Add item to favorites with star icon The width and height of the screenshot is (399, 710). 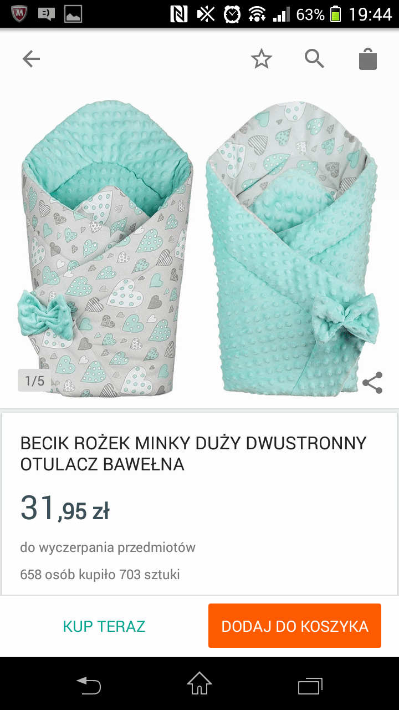262,59
